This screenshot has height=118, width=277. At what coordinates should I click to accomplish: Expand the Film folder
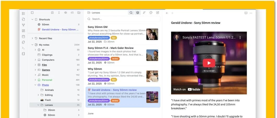tap(35, 65)
